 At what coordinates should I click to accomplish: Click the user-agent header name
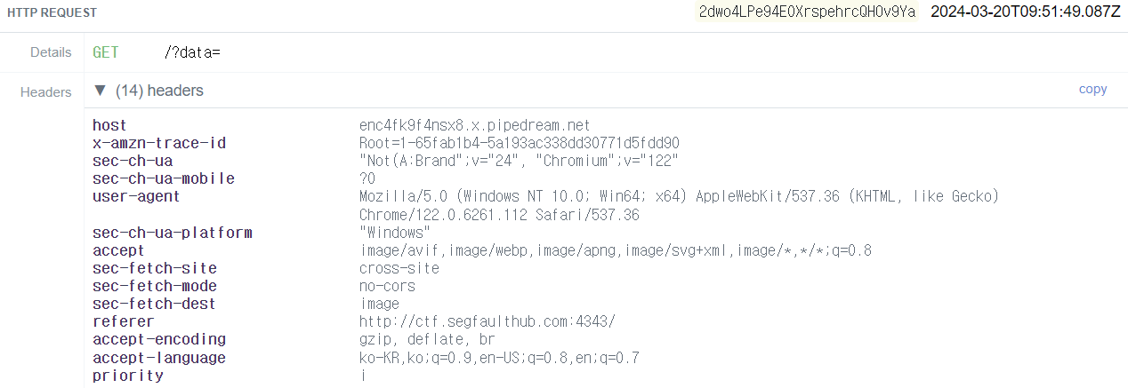pos(136,197)
